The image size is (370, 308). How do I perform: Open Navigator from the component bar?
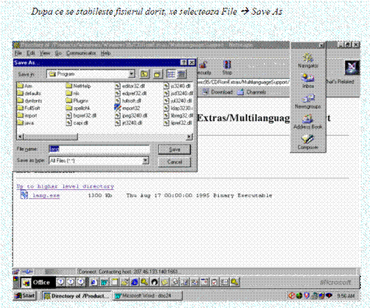308,61
